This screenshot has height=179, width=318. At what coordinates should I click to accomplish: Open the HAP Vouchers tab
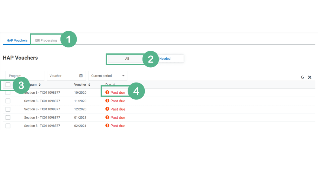point(17,40)
